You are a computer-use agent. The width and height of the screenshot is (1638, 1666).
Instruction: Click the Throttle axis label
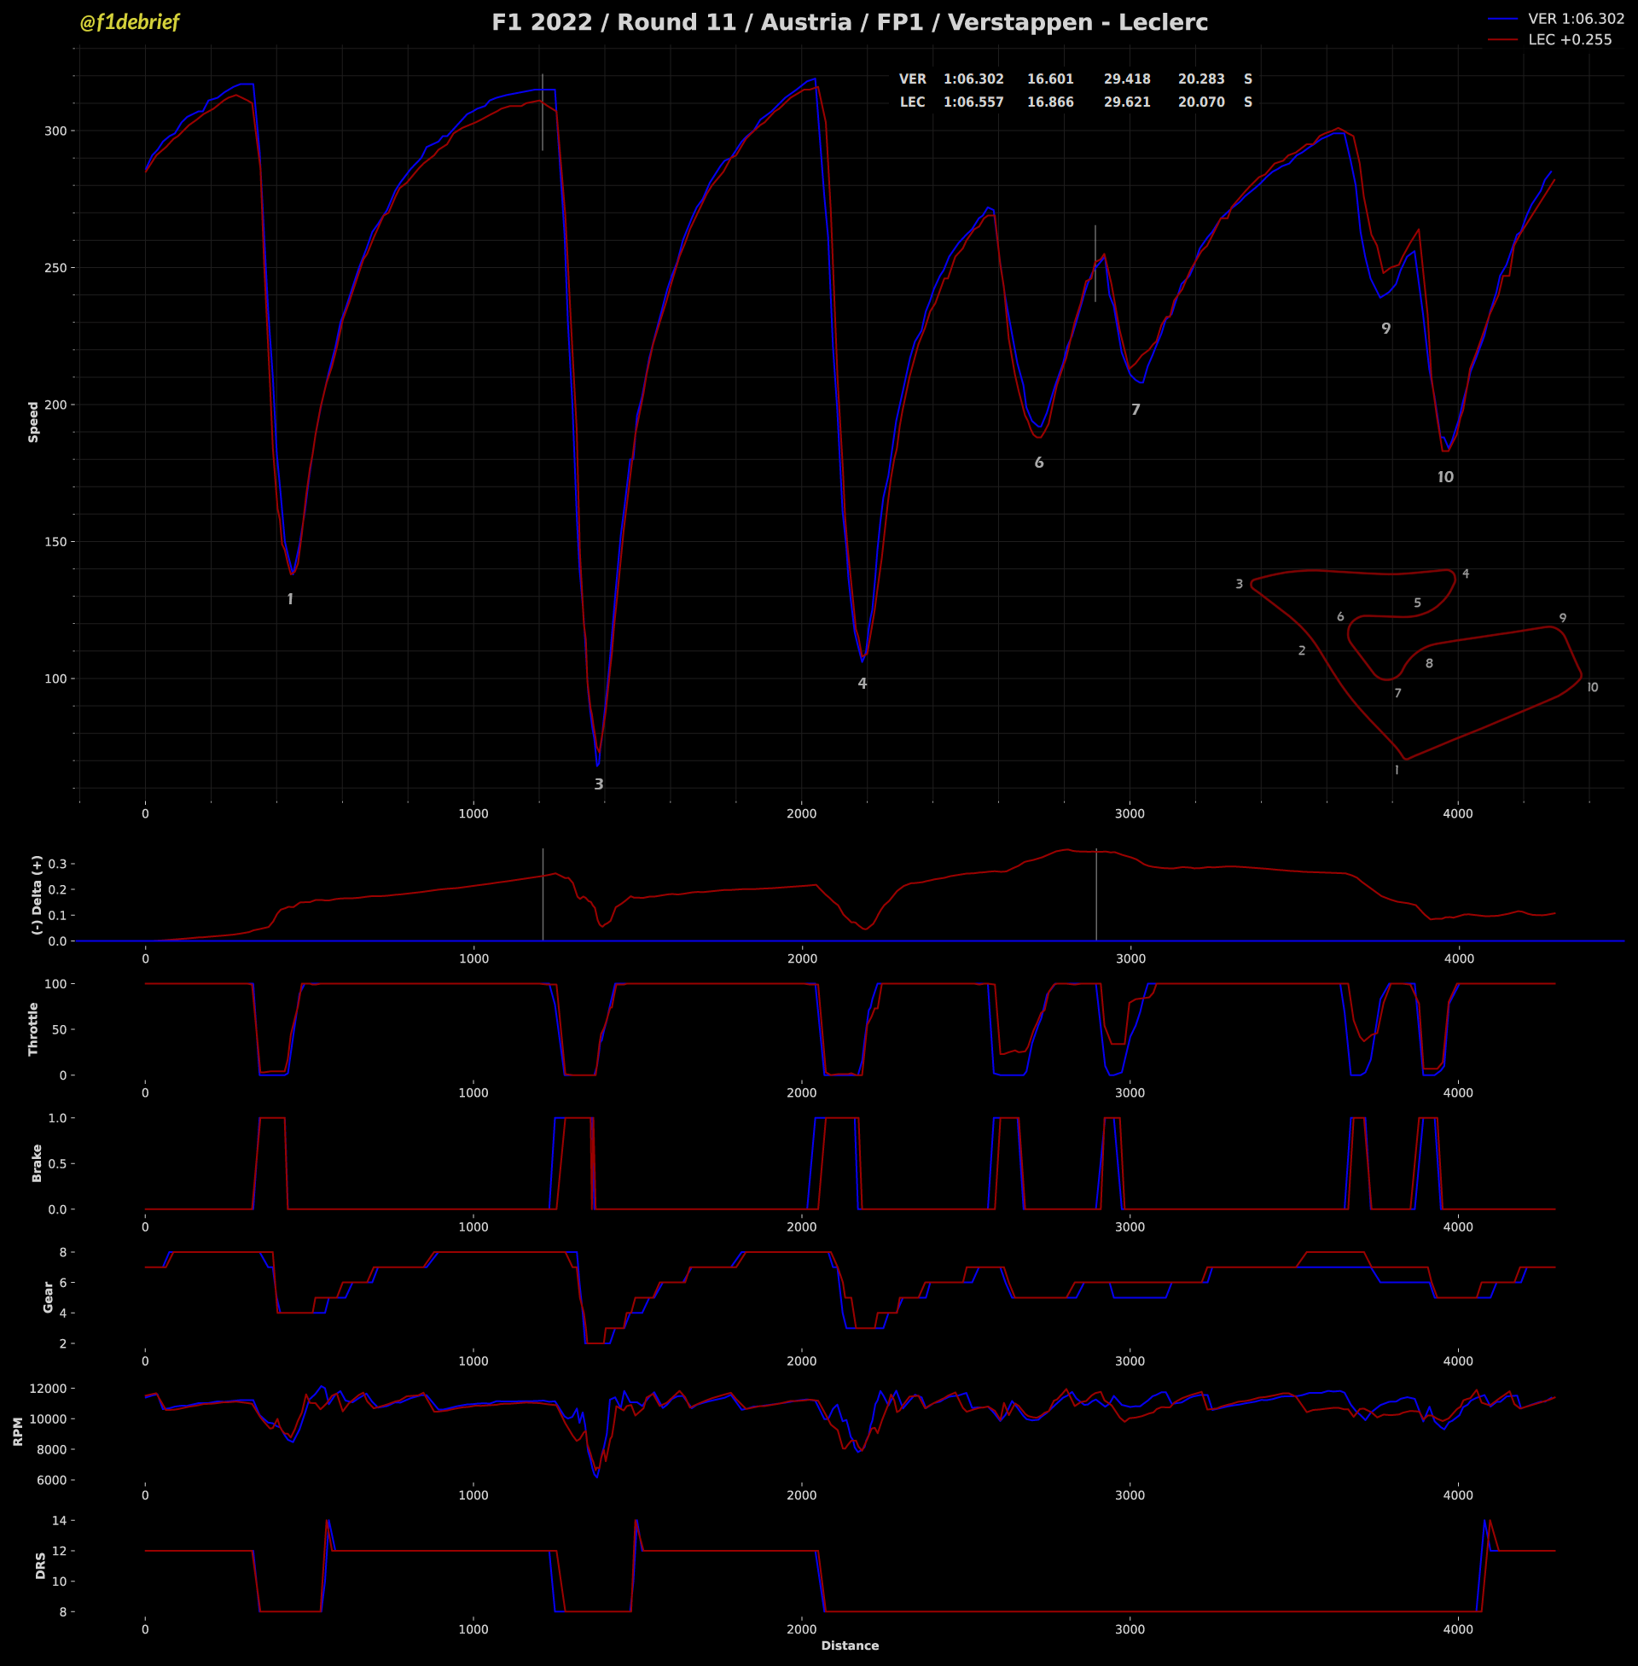pyautogui.click(x=33, y=1028)
